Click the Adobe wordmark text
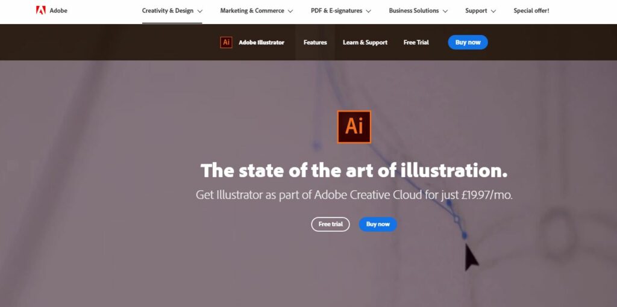 58,11
